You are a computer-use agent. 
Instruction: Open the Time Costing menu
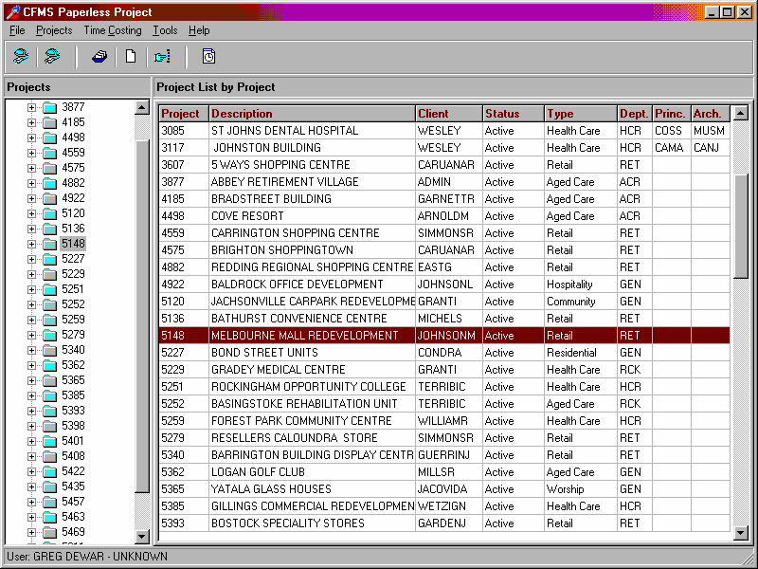[112, 30]
